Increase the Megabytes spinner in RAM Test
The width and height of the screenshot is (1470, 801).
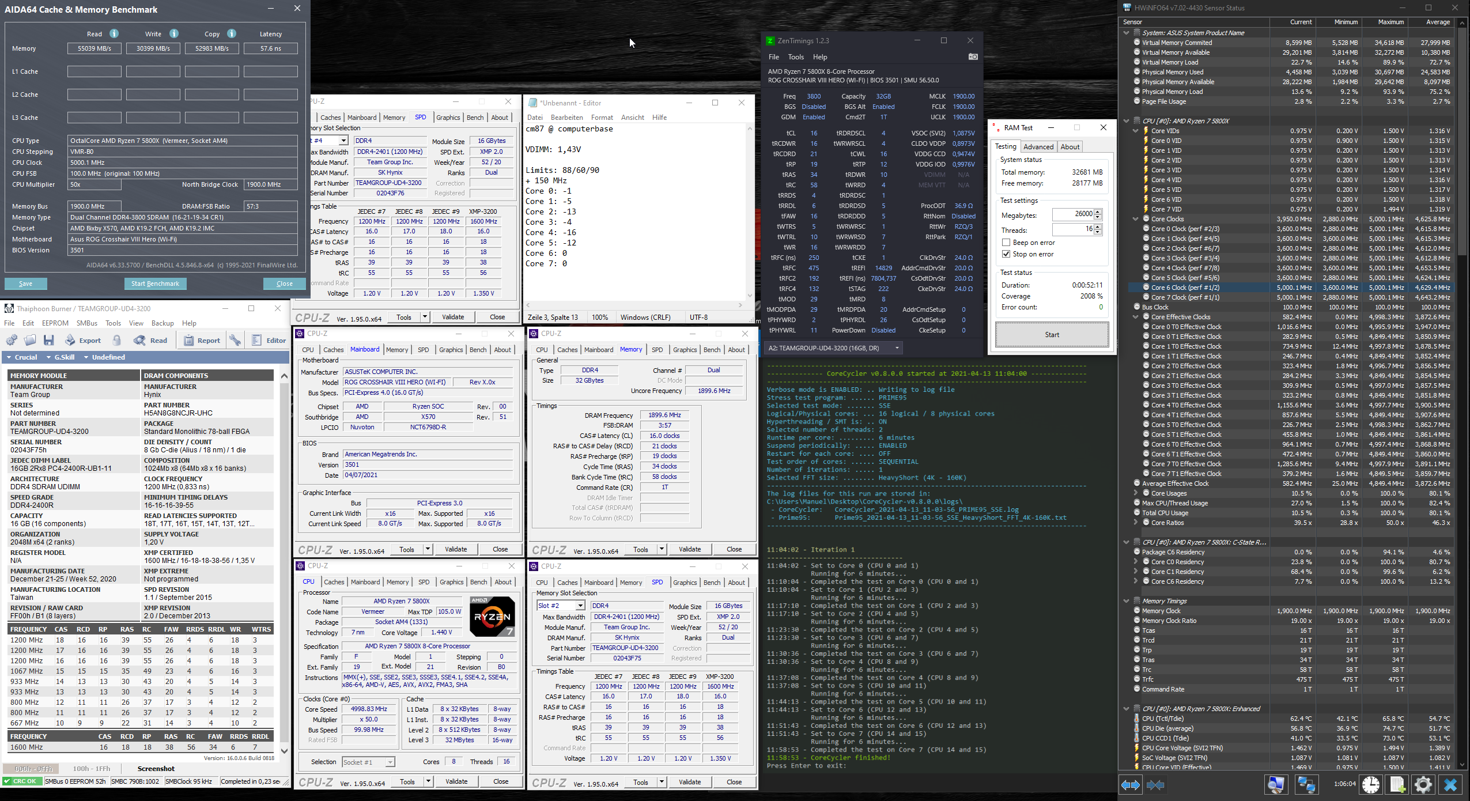pyautogui.click(x=1098, y=211)
